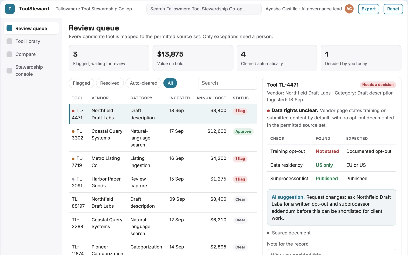
Task: Open the TL-88197 row ingested 09 Sep
Action: [163, 202]
